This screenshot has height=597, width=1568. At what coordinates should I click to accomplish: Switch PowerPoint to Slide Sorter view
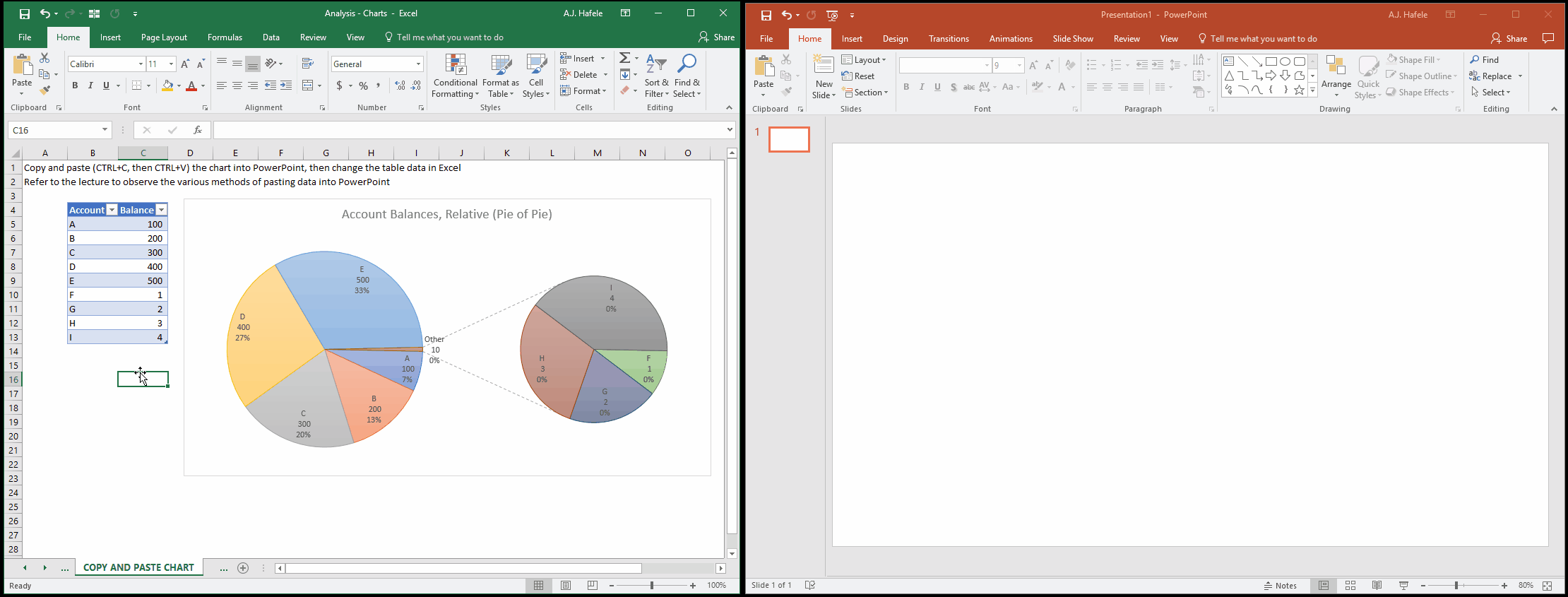point(1350,586)
